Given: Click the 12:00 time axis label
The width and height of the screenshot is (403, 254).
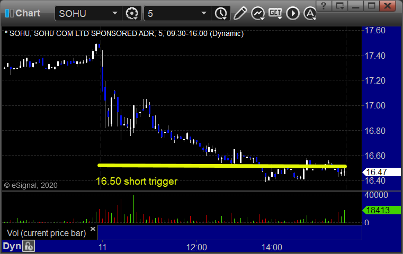Looking at the screenshot, I should click(x=196, y=247).
